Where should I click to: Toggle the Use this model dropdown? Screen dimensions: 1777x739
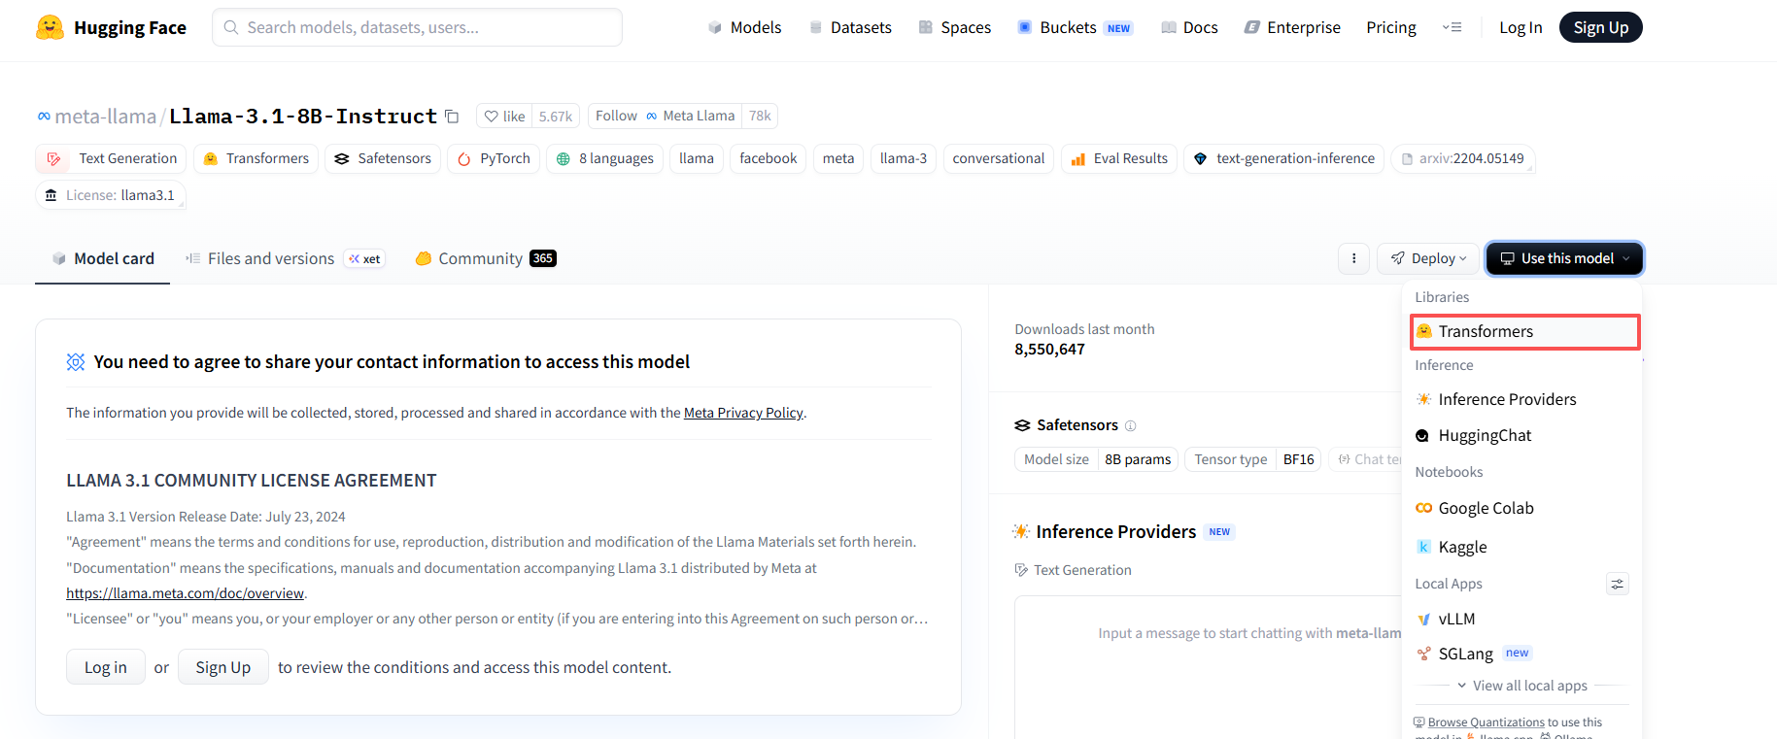tap(1564, 258)
